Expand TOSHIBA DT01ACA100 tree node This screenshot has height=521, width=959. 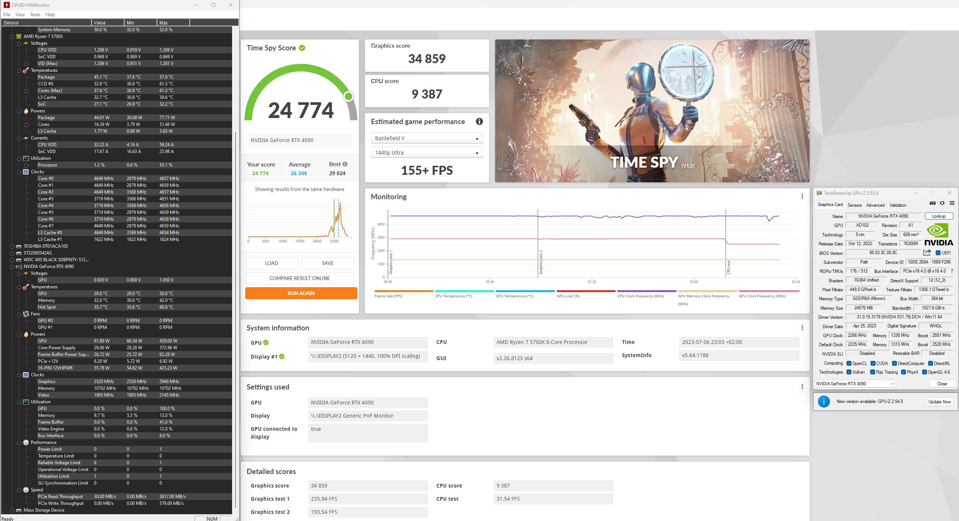(x=12, y=246)
